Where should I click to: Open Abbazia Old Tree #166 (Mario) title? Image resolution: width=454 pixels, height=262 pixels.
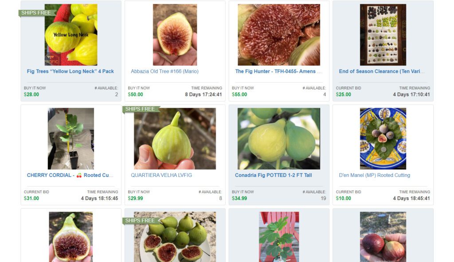coord(165,71)
